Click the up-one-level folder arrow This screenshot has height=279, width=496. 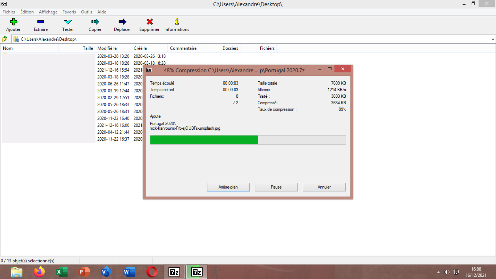[5, 39]
